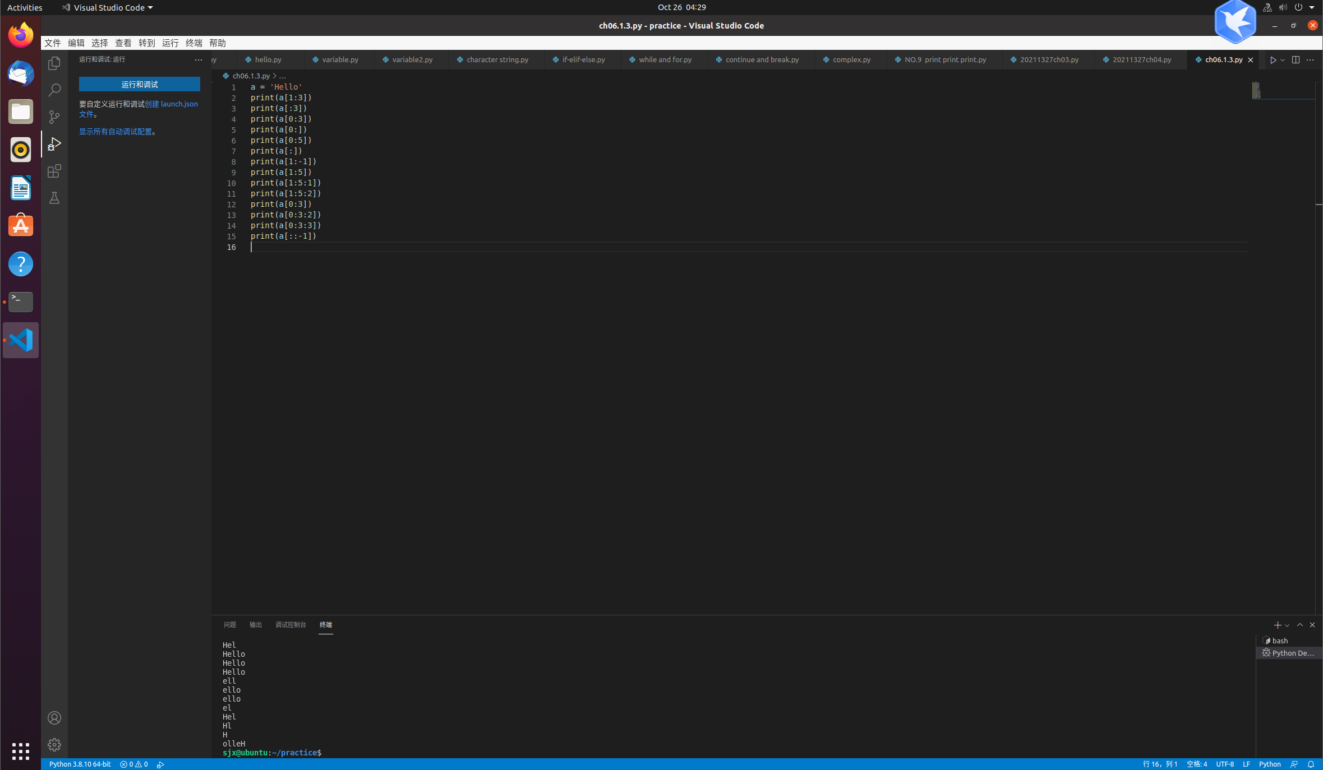The image size is (1323, 770).
Task: Open the Testing flask icon
Action: coord(54,198)
